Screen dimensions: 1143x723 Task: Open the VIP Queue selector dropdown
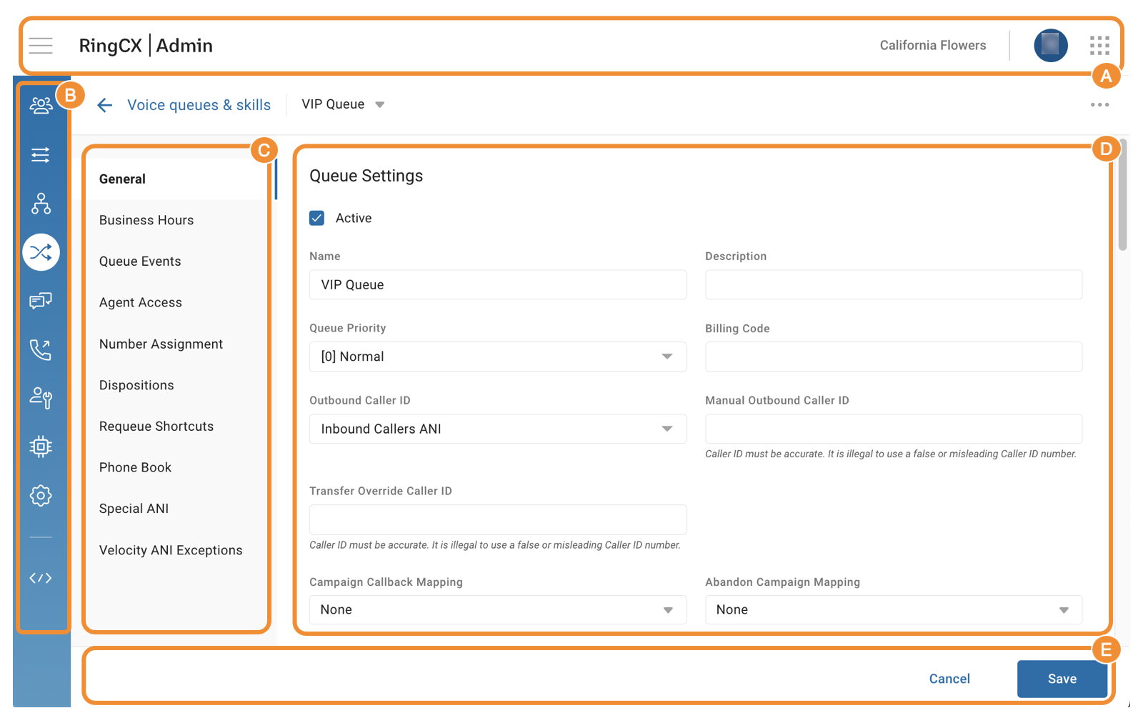pyautogui.click(x=343, y=104)
